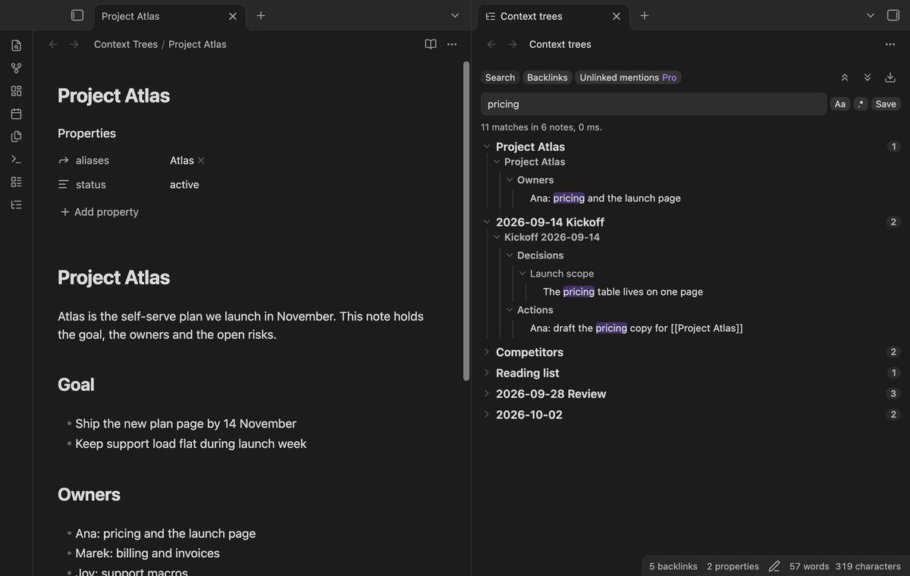Add new tab in right pane

(645, 15)
